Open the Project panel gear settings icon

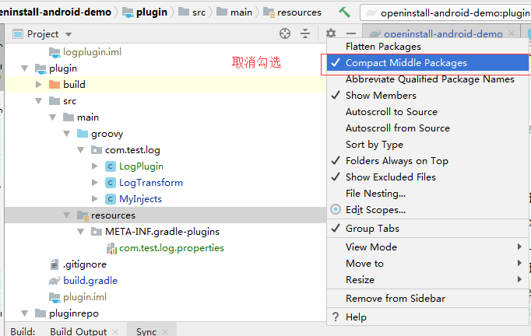click(x=331, y=33)
